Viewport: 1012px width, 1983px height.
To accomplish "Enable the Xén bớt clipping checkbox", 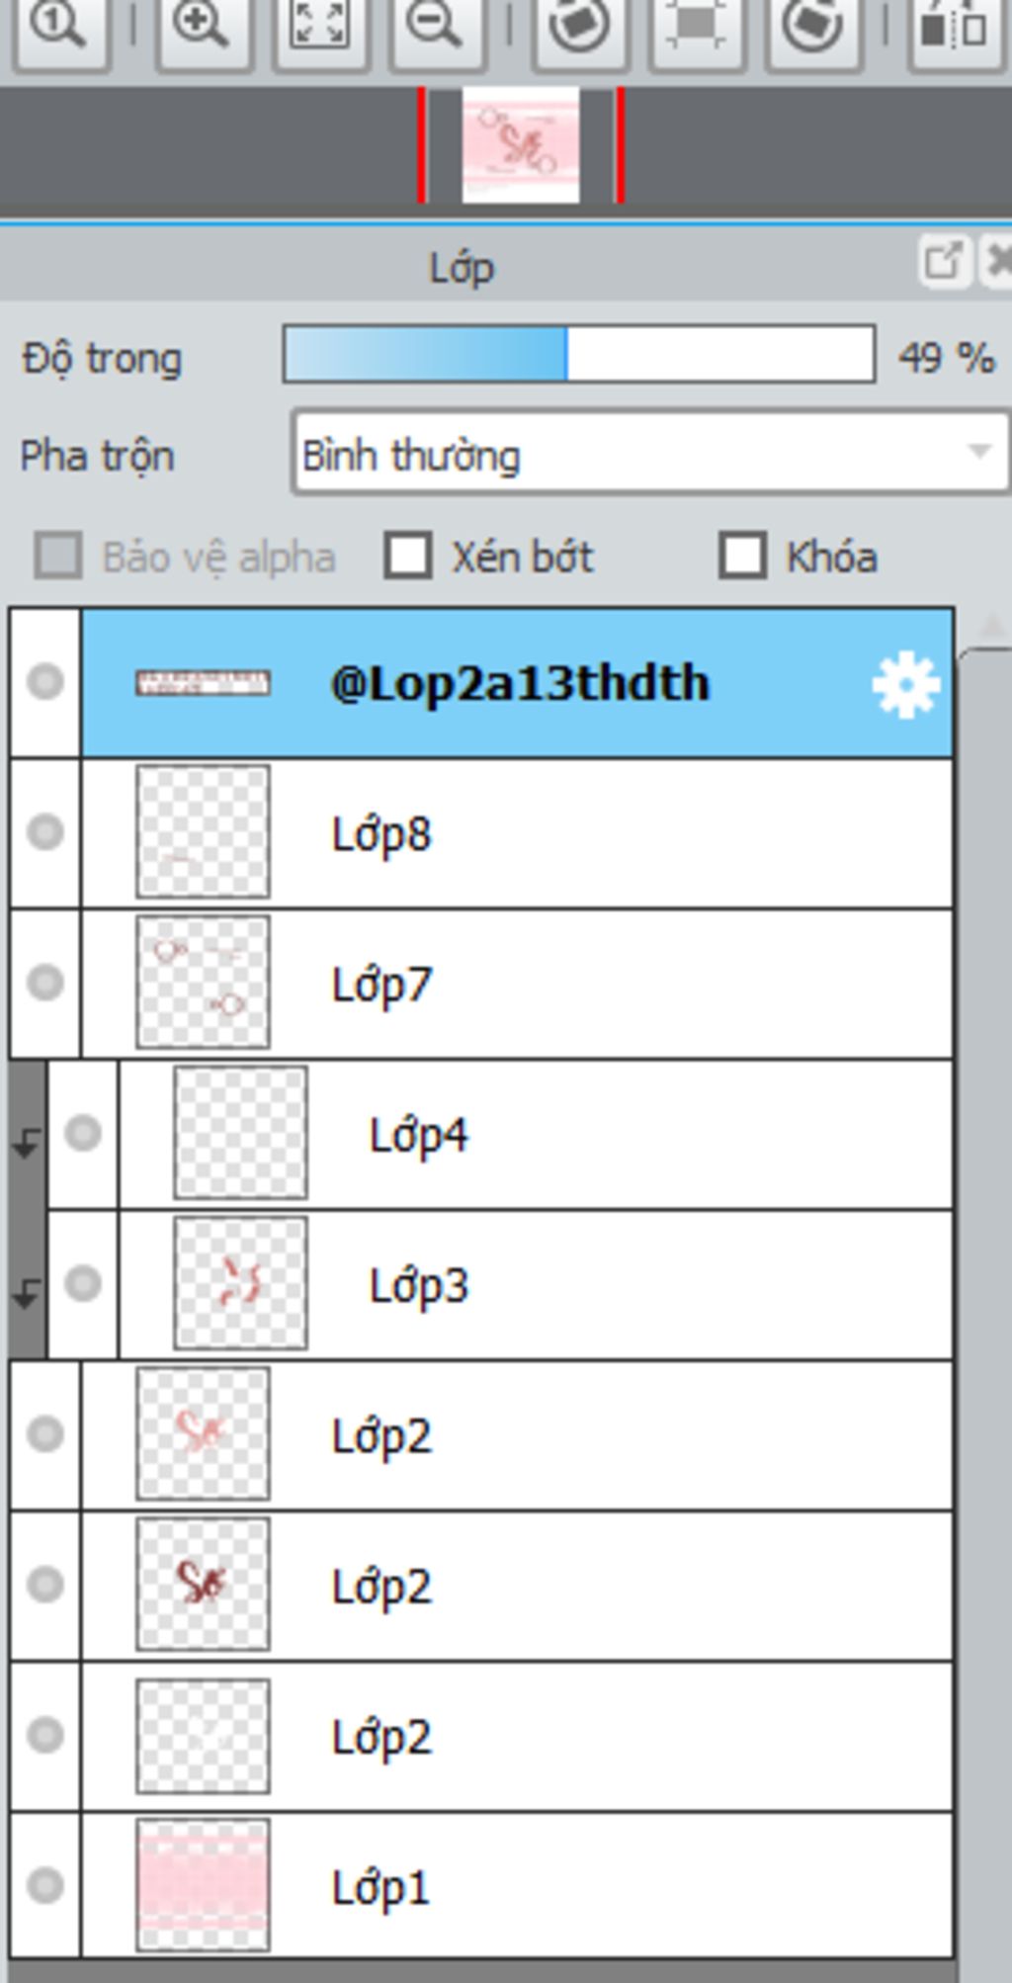I will 408,556.
